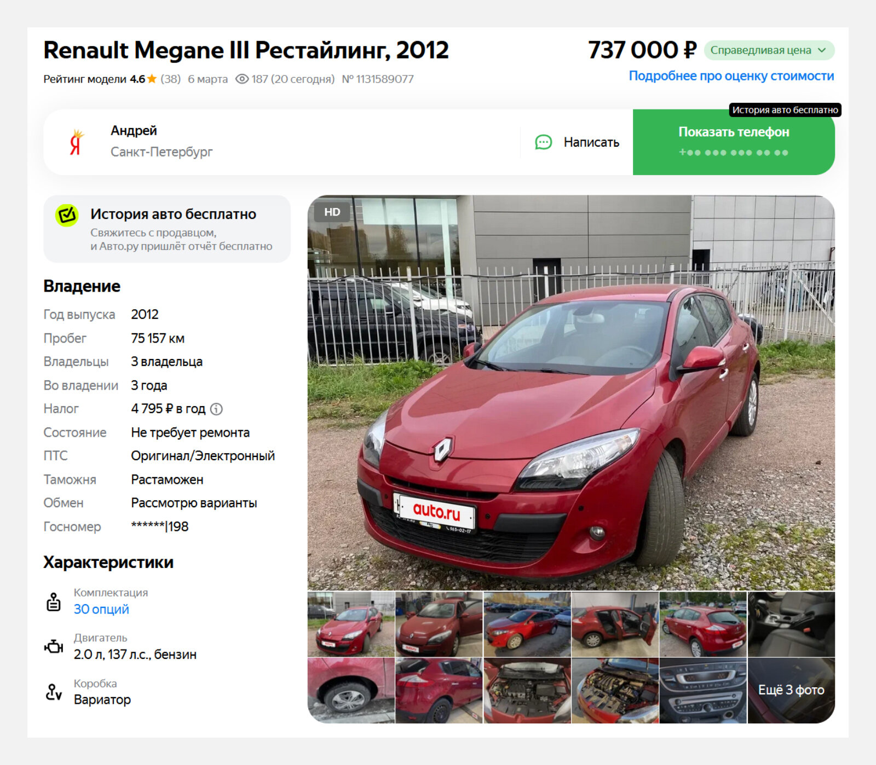Click the engine spec 2.0 л, 137 л.с., бензин
Image resolution: width=876 pixels, height=765 pixels.
click(135, 654)
